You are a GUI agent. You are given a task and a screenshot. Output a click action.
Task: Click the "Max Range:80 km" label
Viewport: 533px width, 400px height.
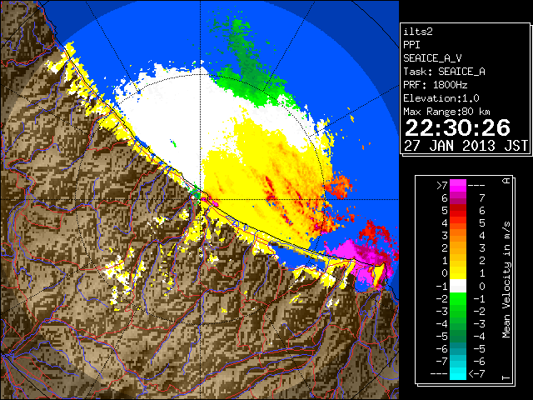[446, 112]
